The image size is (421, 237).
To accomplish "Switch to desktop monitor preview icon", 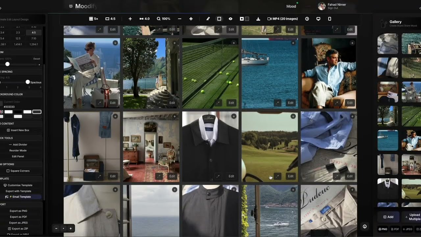I will point(318,19).
